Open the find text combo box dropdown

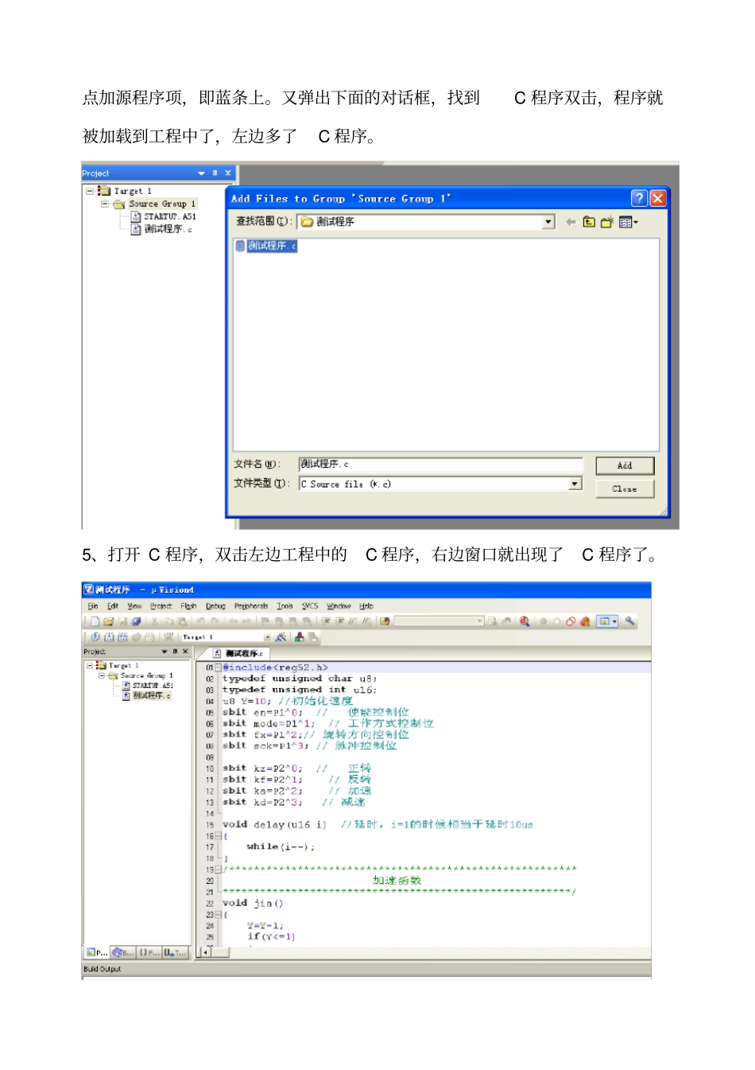point(479,621)
